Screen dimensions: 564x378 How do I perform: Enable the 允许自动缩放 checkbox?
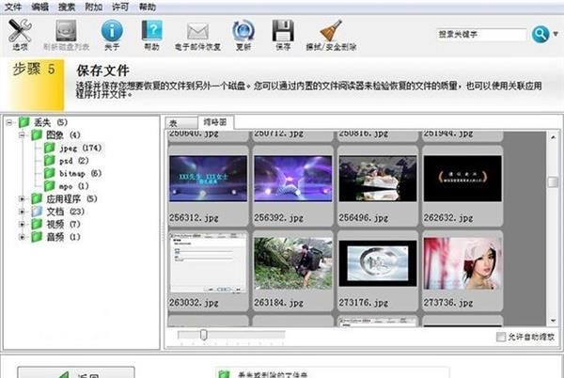501,337
